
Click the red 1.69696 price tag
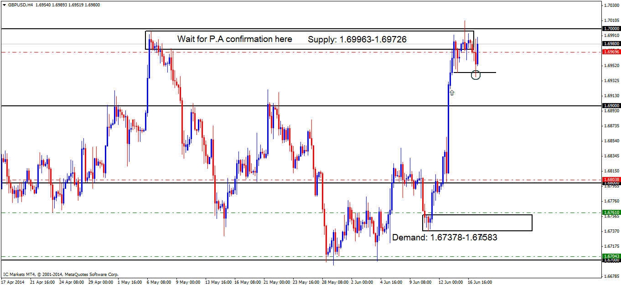coord(611,52)
